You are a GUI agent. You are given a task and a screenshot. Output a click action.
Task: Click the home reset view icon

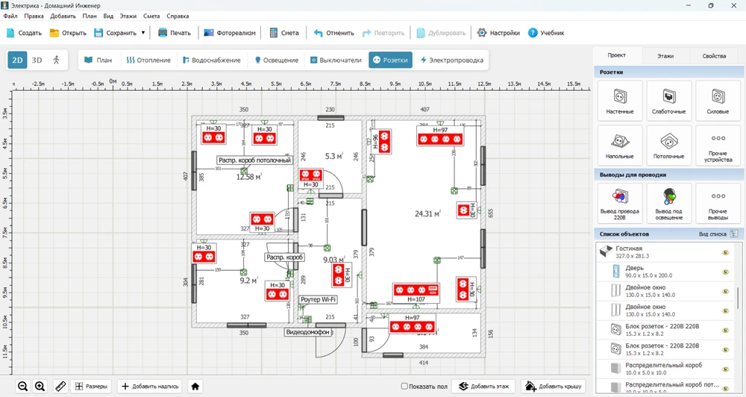coord(195,386)
